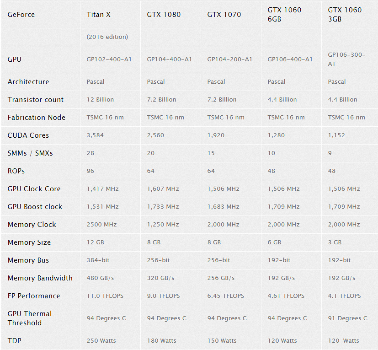
Task: Click the 91 Degrees C value
Action: (x=347, y=318)
